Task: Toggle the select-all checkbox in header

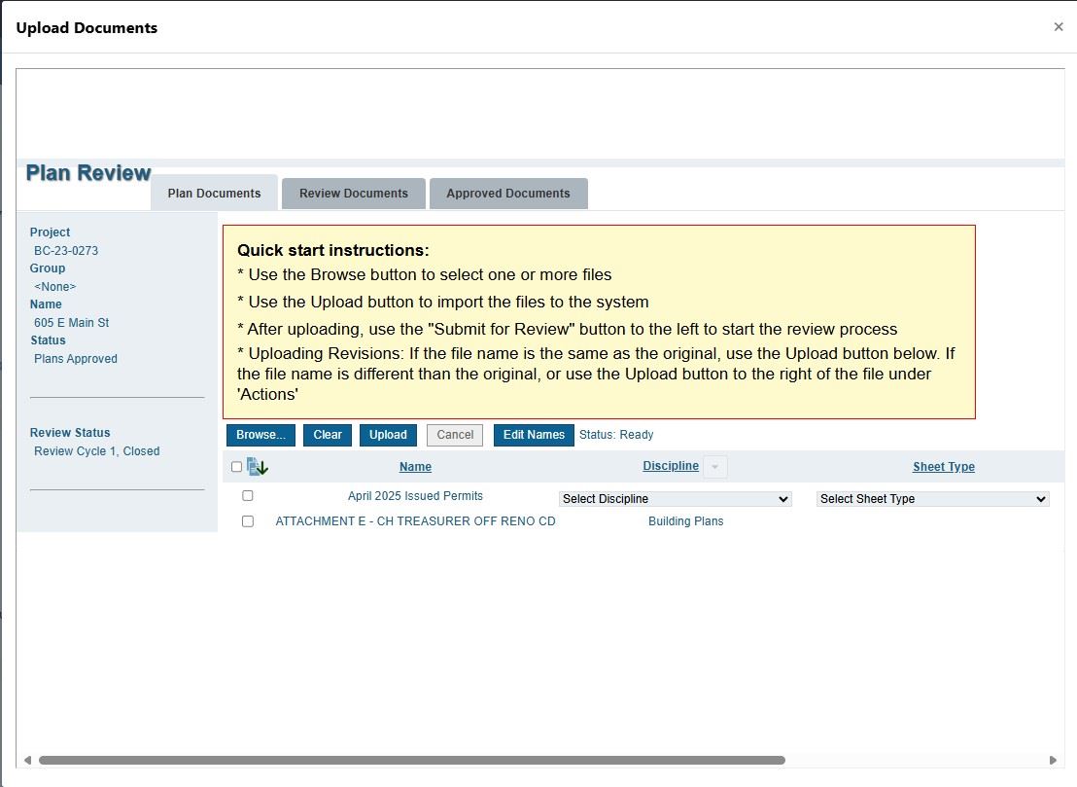Action: (x=236, y=467)
